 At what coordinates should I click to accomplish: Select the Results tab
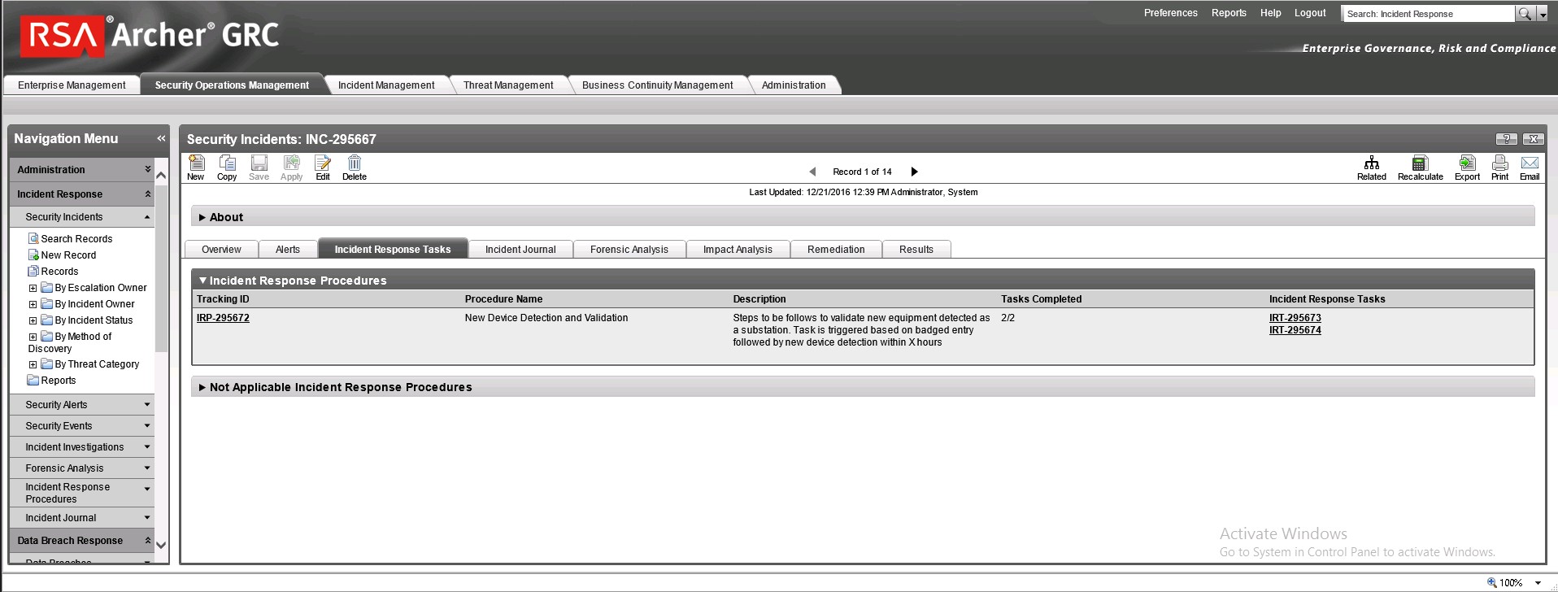[916, 250]
